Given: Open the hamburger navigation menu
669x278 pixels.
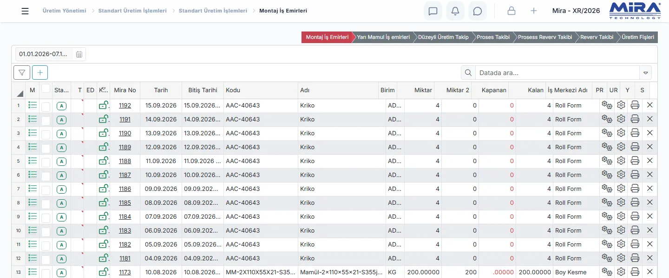Looking at the screenshot, I should coord(25,11).
